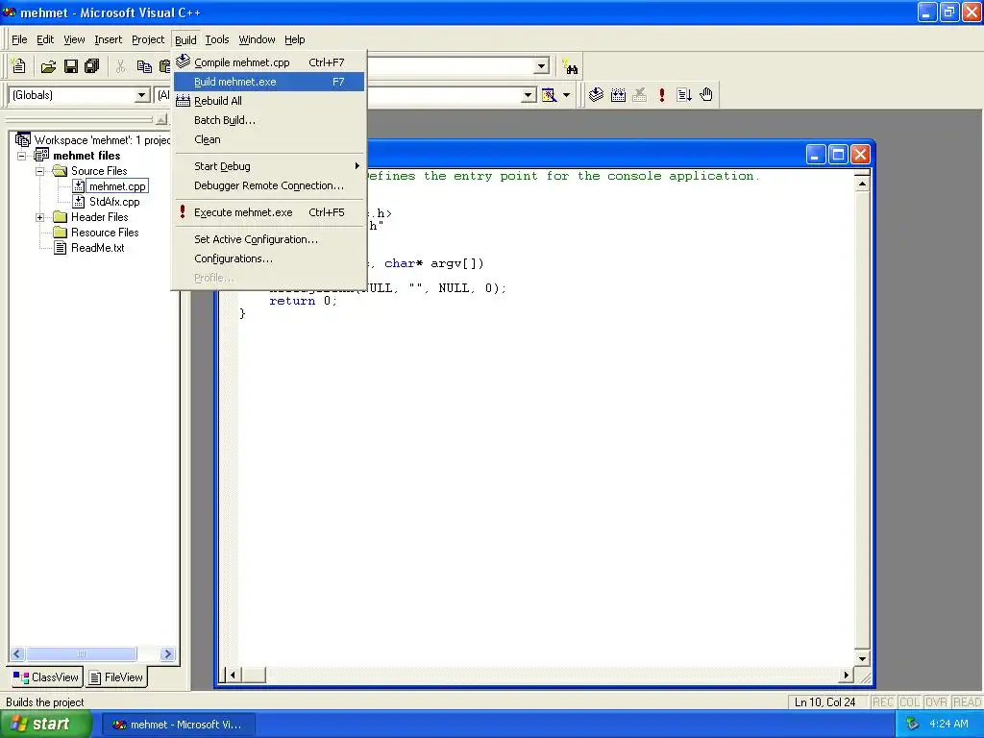This screenshot has width=984, height=738.
Task: Choose Set Active Configuration menu item
Action: coord(269,239)
